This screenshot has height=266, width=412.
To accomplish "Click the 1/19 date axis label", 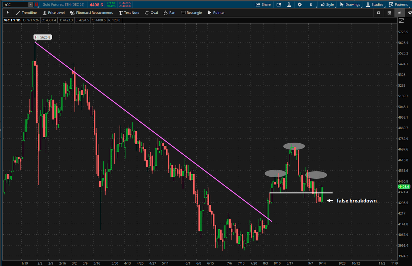I will (x=25, y=263).
